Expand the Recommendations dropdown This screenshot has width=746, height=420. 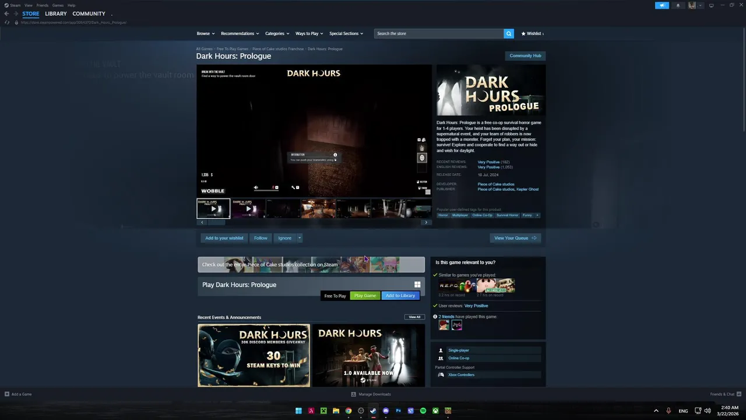coord(240,33)
